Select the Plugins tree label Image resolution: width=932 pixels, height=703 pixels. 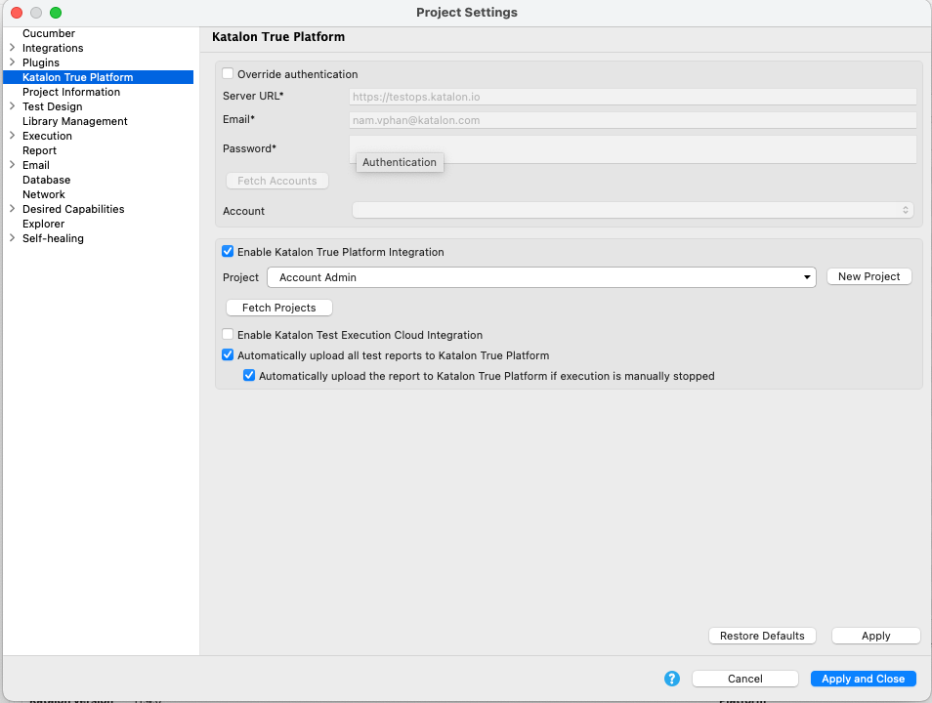(41, 62)
